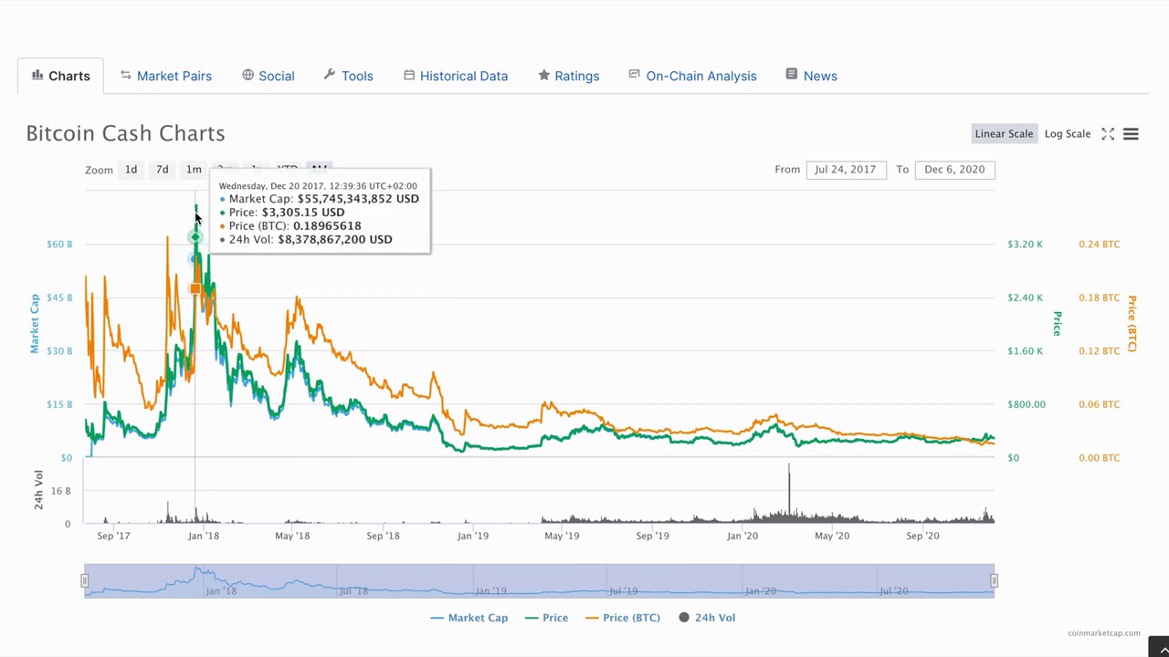This screenshot has height=657, width=1169.
Task: Click the Jan '19 x-axis label
Action: point(473,536)
